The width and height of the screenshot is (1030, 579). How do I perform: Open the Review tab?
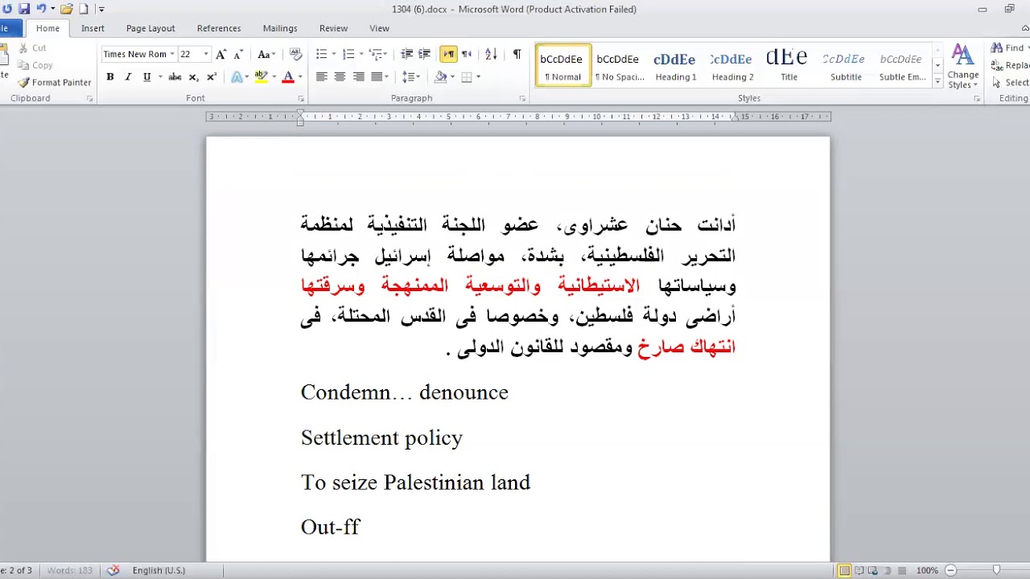coord(333,28)
